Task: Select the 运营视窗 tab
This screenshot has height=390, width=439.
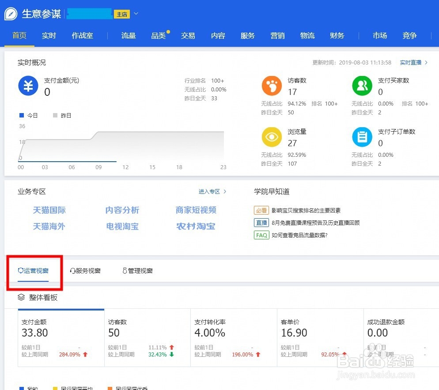Action: pos(33,271)
